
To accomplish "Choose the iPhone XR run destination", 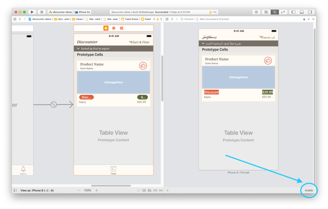I will (x=82, y=12).
